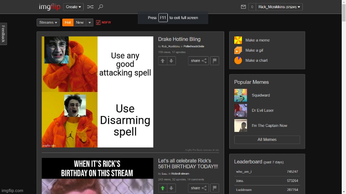Image resolution: width=346 pixels, height=194 pixels.
Task: Open the Make a chart link
Action: (x=256, y=61)
